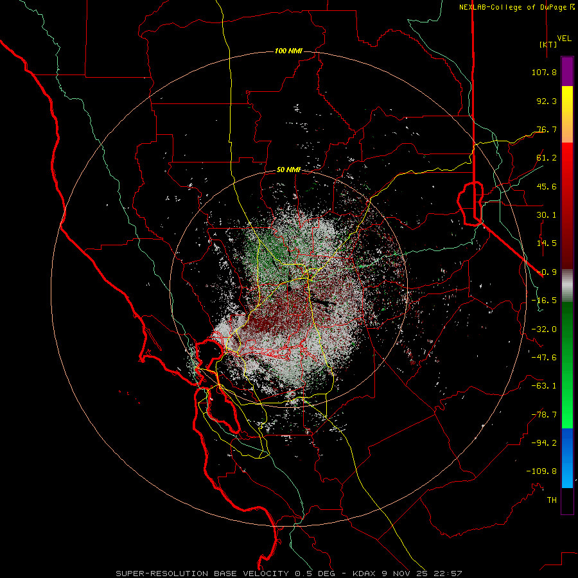The height and width of the screenshot is (578, 578).
Task: Click the 30.1 velocity scale value
Action: click(x=547, y=215)
